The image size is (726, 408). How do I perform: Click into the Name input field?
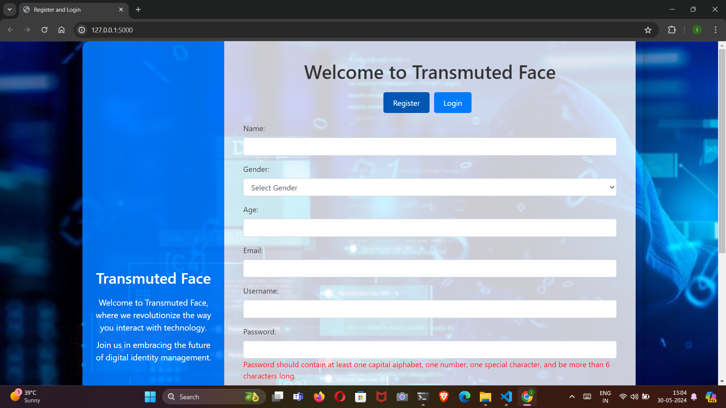430,147
